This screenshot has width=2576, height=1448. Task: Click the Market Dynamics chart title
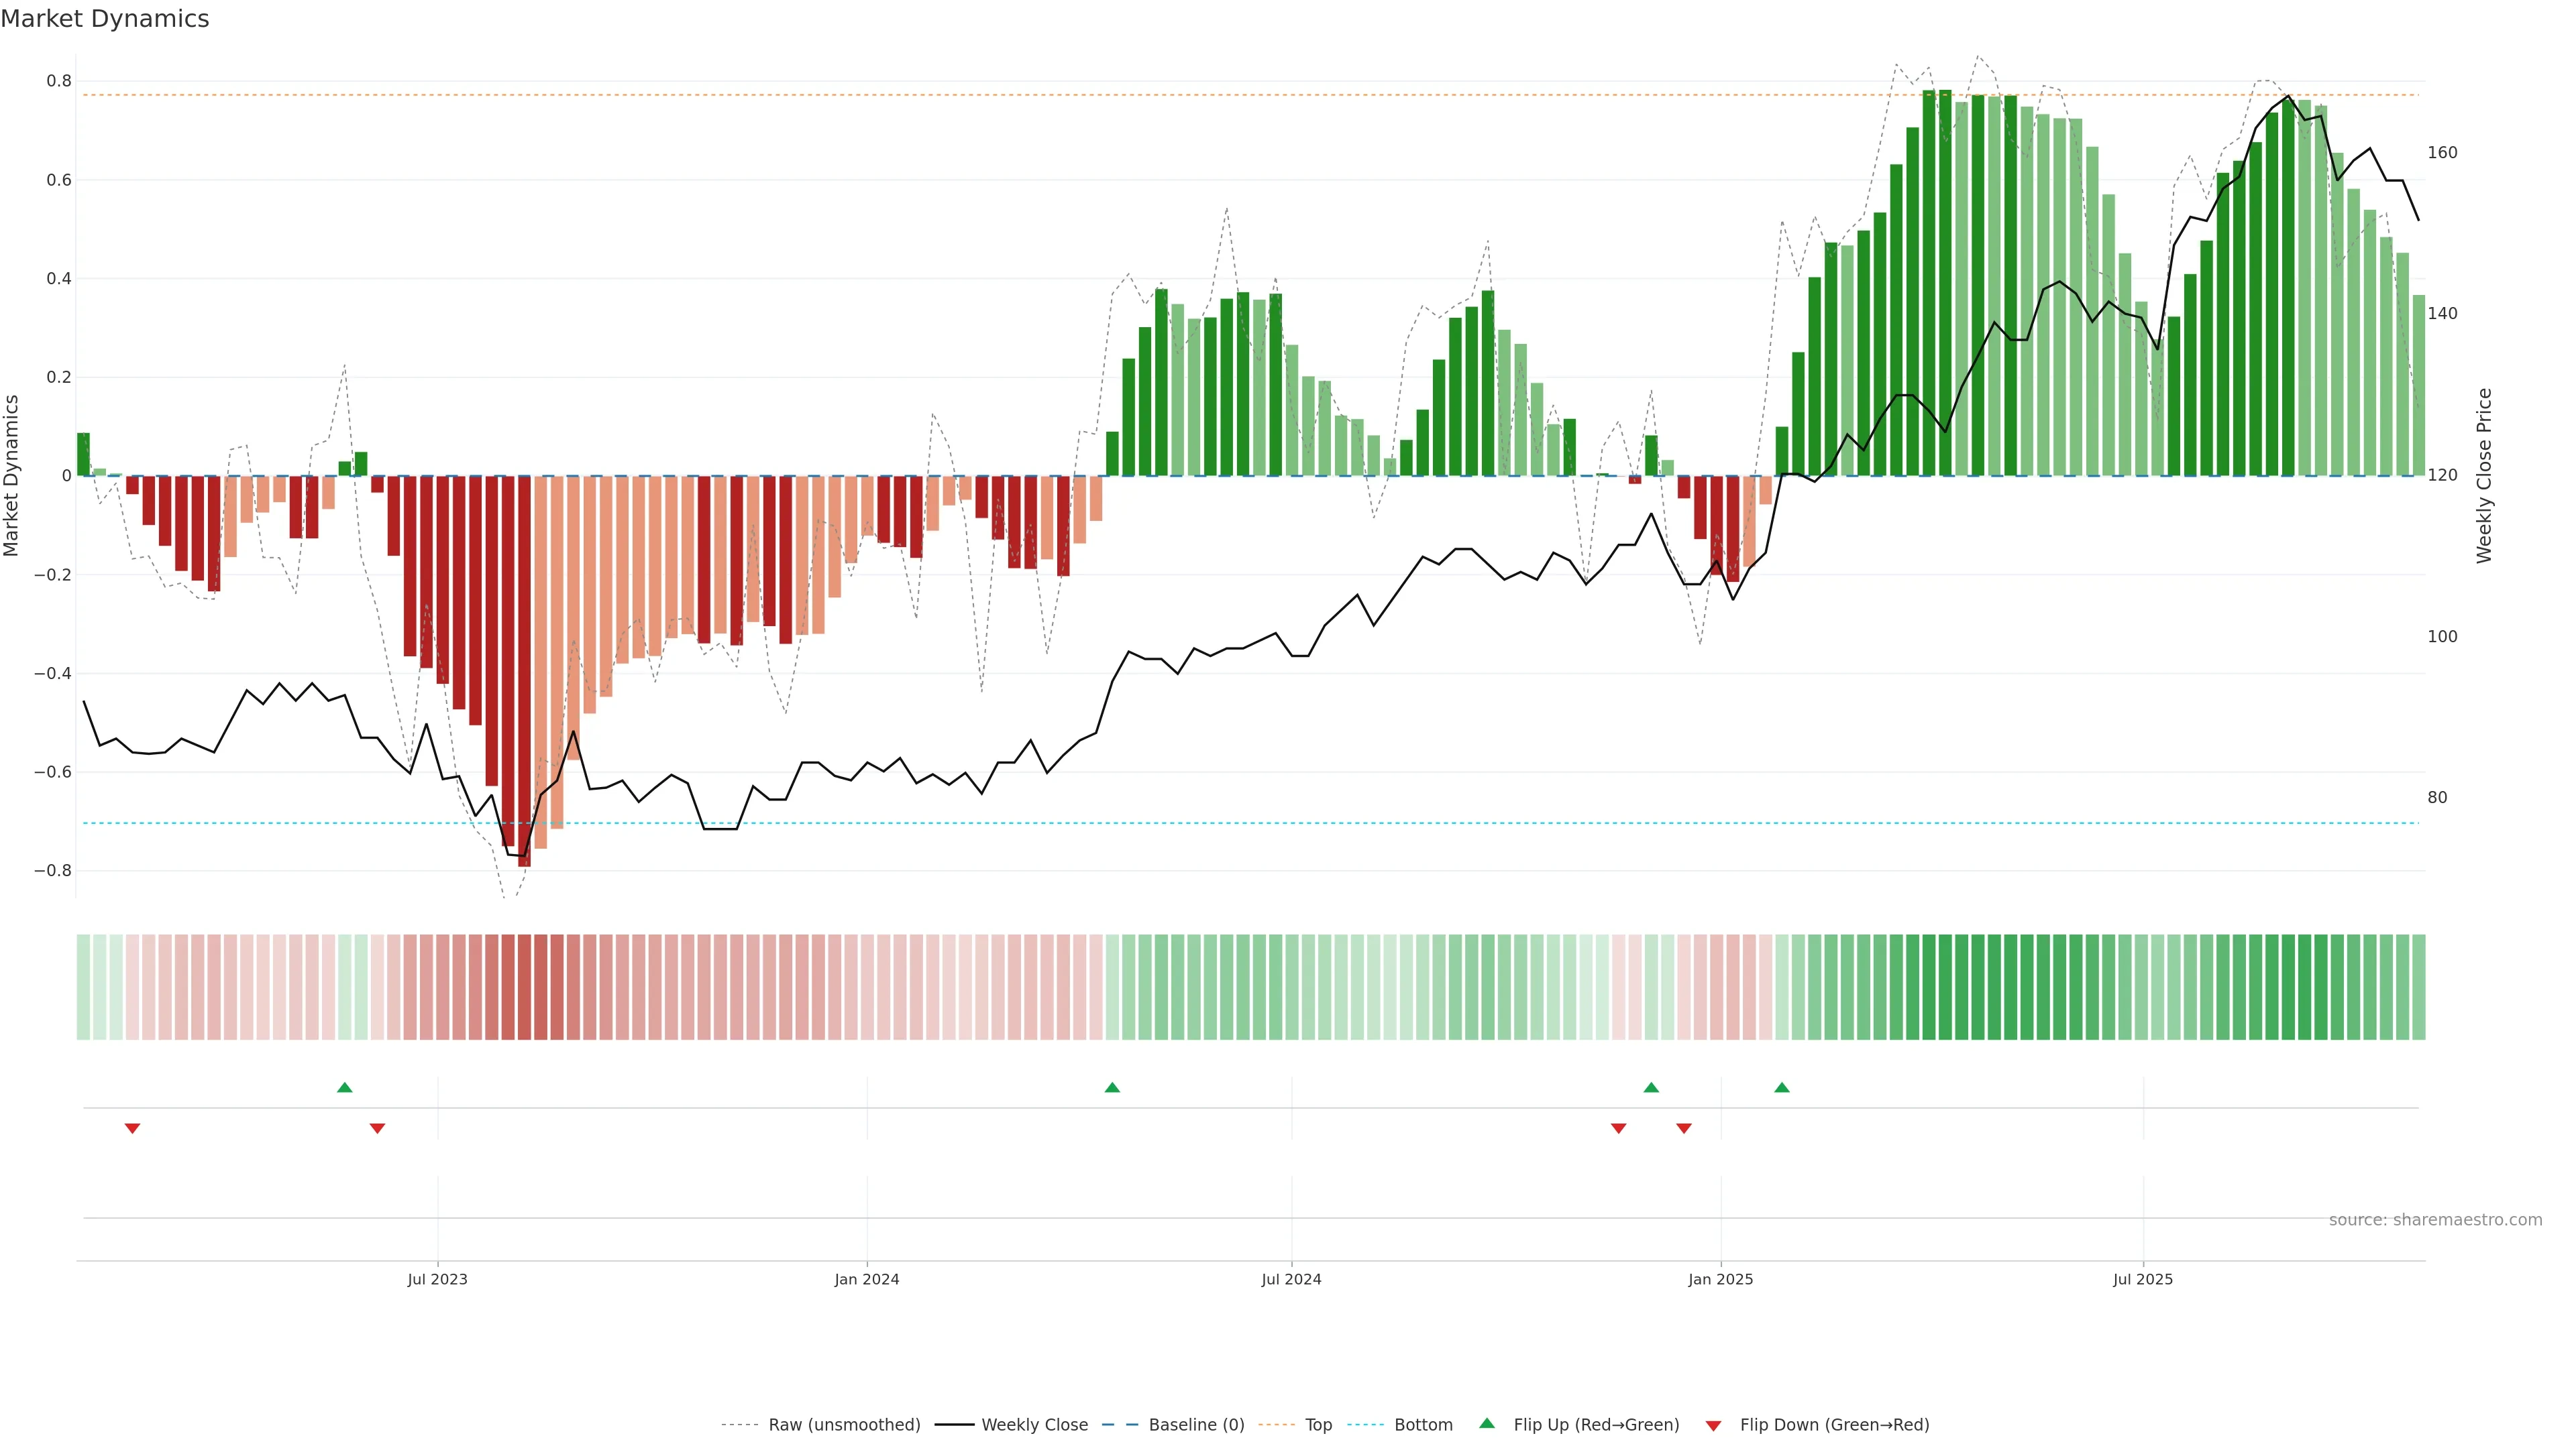[105, 19]
